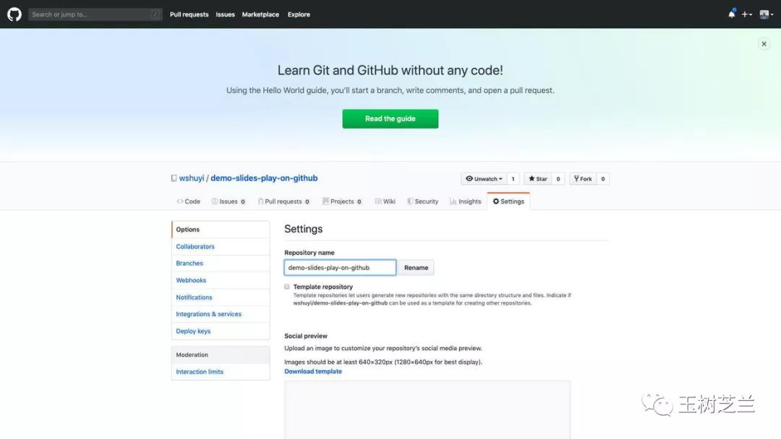781x439 pixels.
Task: Switch to the Code tab
Action: pos(188,201)
